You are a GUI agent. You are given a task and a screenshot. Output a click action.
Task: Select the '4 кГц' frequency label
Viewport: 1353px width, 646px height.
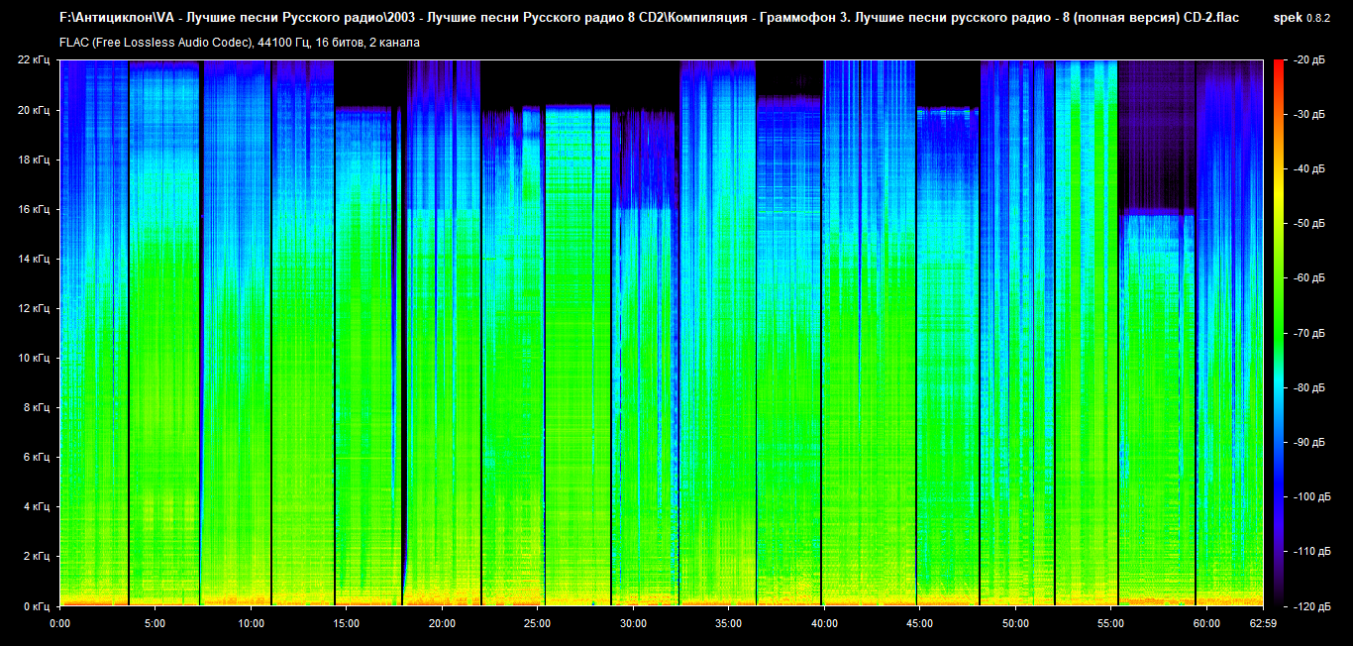click(36, 506)
